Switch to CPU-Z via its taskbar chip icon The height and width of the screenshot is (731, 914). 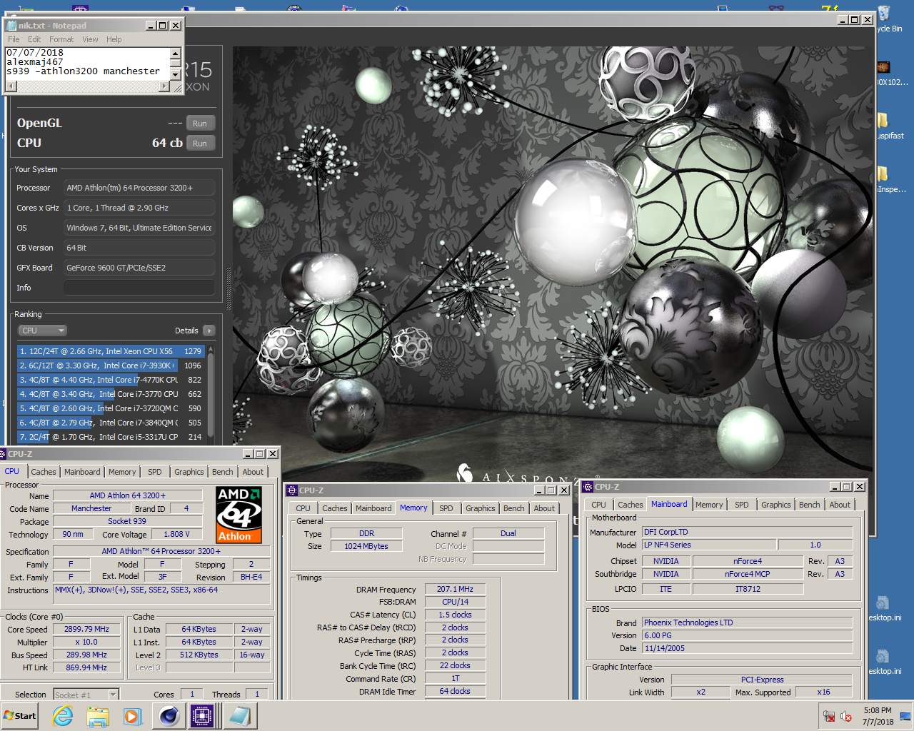[203, 716]
